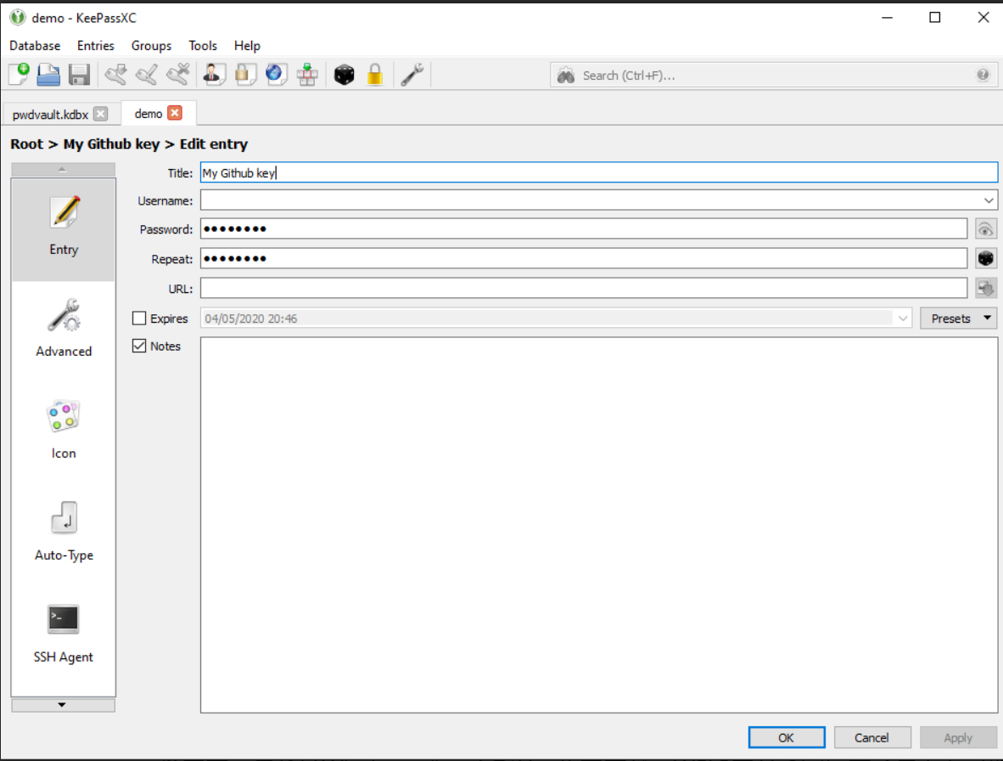1003x761 pixels.
Task: Open the Database menu
Action: [x=35, y=46]
